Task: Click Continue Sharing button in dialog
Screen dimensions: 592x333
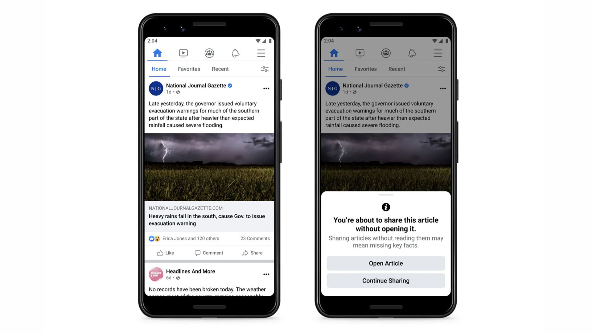Action: [386, 281]
